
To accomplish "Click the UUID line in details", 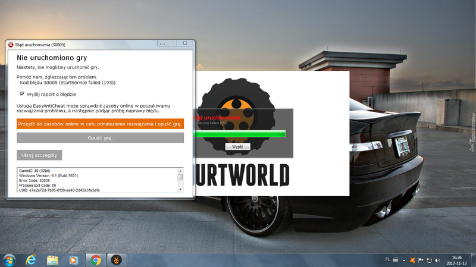I will point(59,190).
